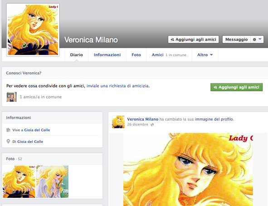The width and height of the screenshot is (268, 206).
Task: Click the green Aggiungi agli amici button
Action: pyautogui.click(x=236, y=87)
